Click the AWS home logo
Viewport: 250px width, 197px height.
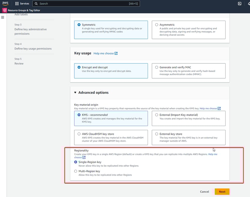[x=5, y=3]
